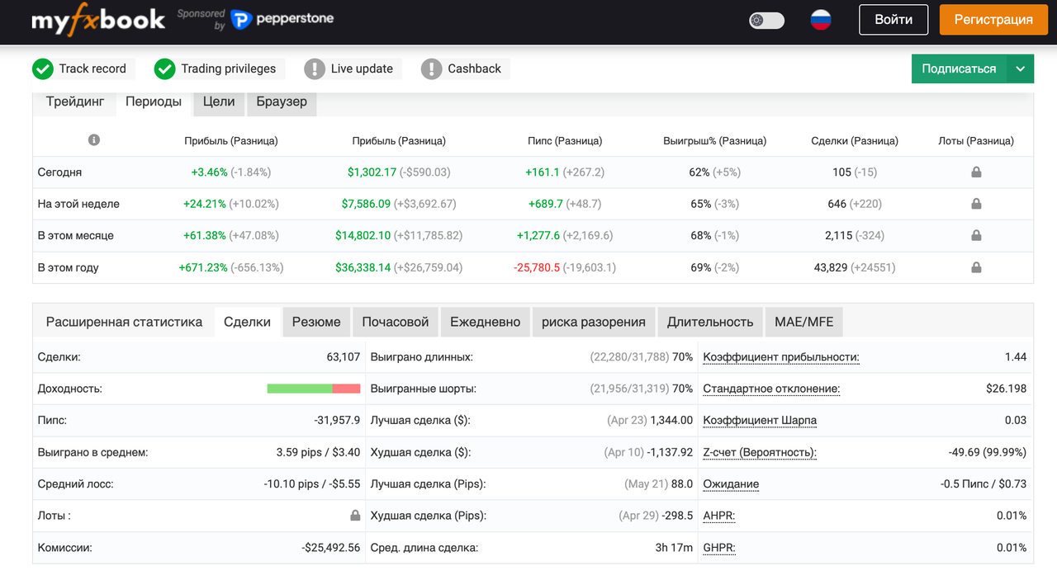Viewport: 1057px width, 580px height.
Task: Click the -31,957.9 Пипс value
Action: pos(337,420)
